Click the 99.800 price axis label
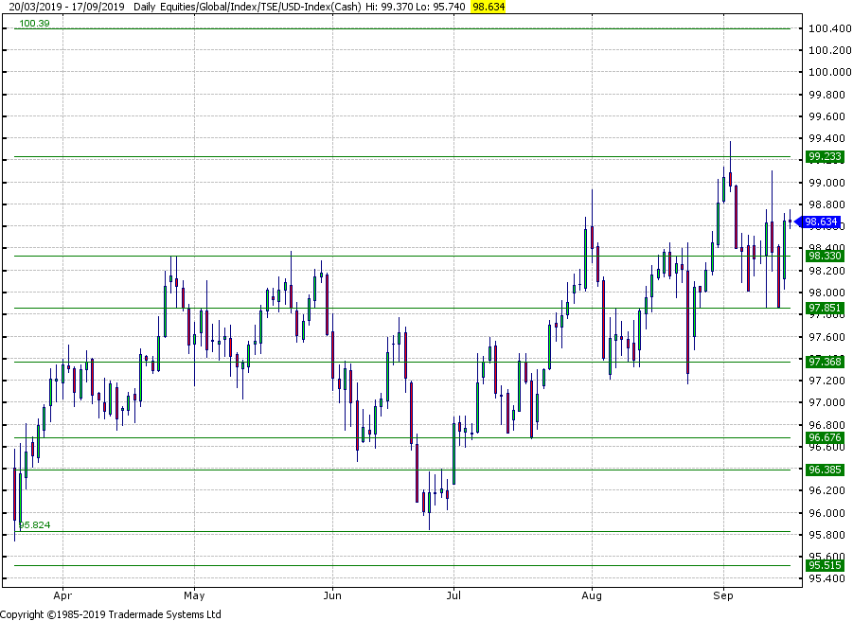 click(826, 95)
